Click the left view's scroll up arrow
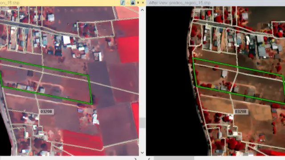The width and height of the screenshot is (285, 160). coord(142,10)
